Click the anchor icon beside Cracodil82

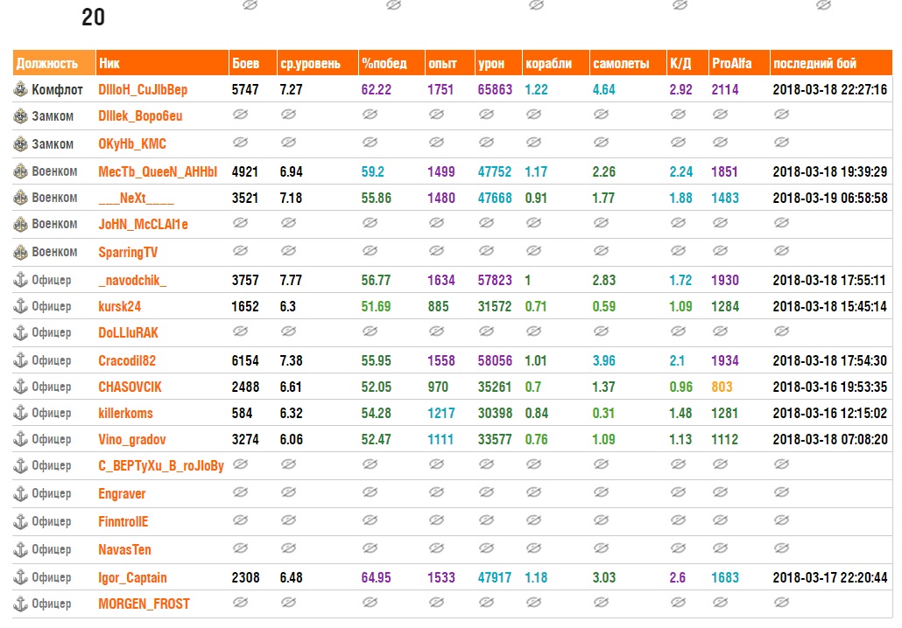21,360
